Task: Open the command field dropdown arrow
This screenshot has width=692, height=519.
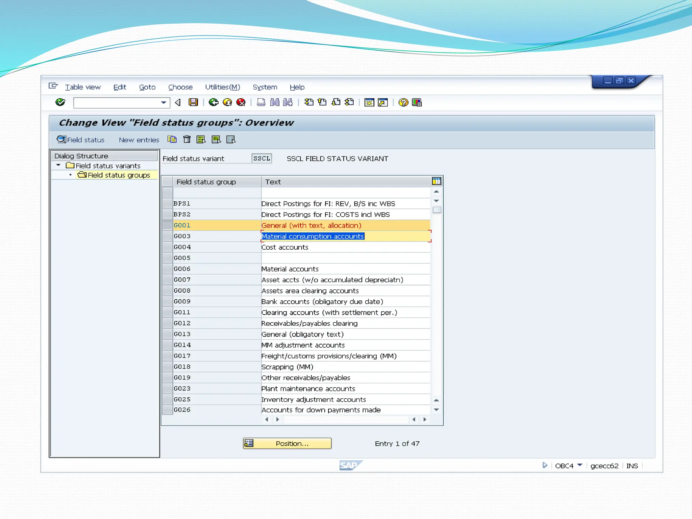Action: (164, 102)
